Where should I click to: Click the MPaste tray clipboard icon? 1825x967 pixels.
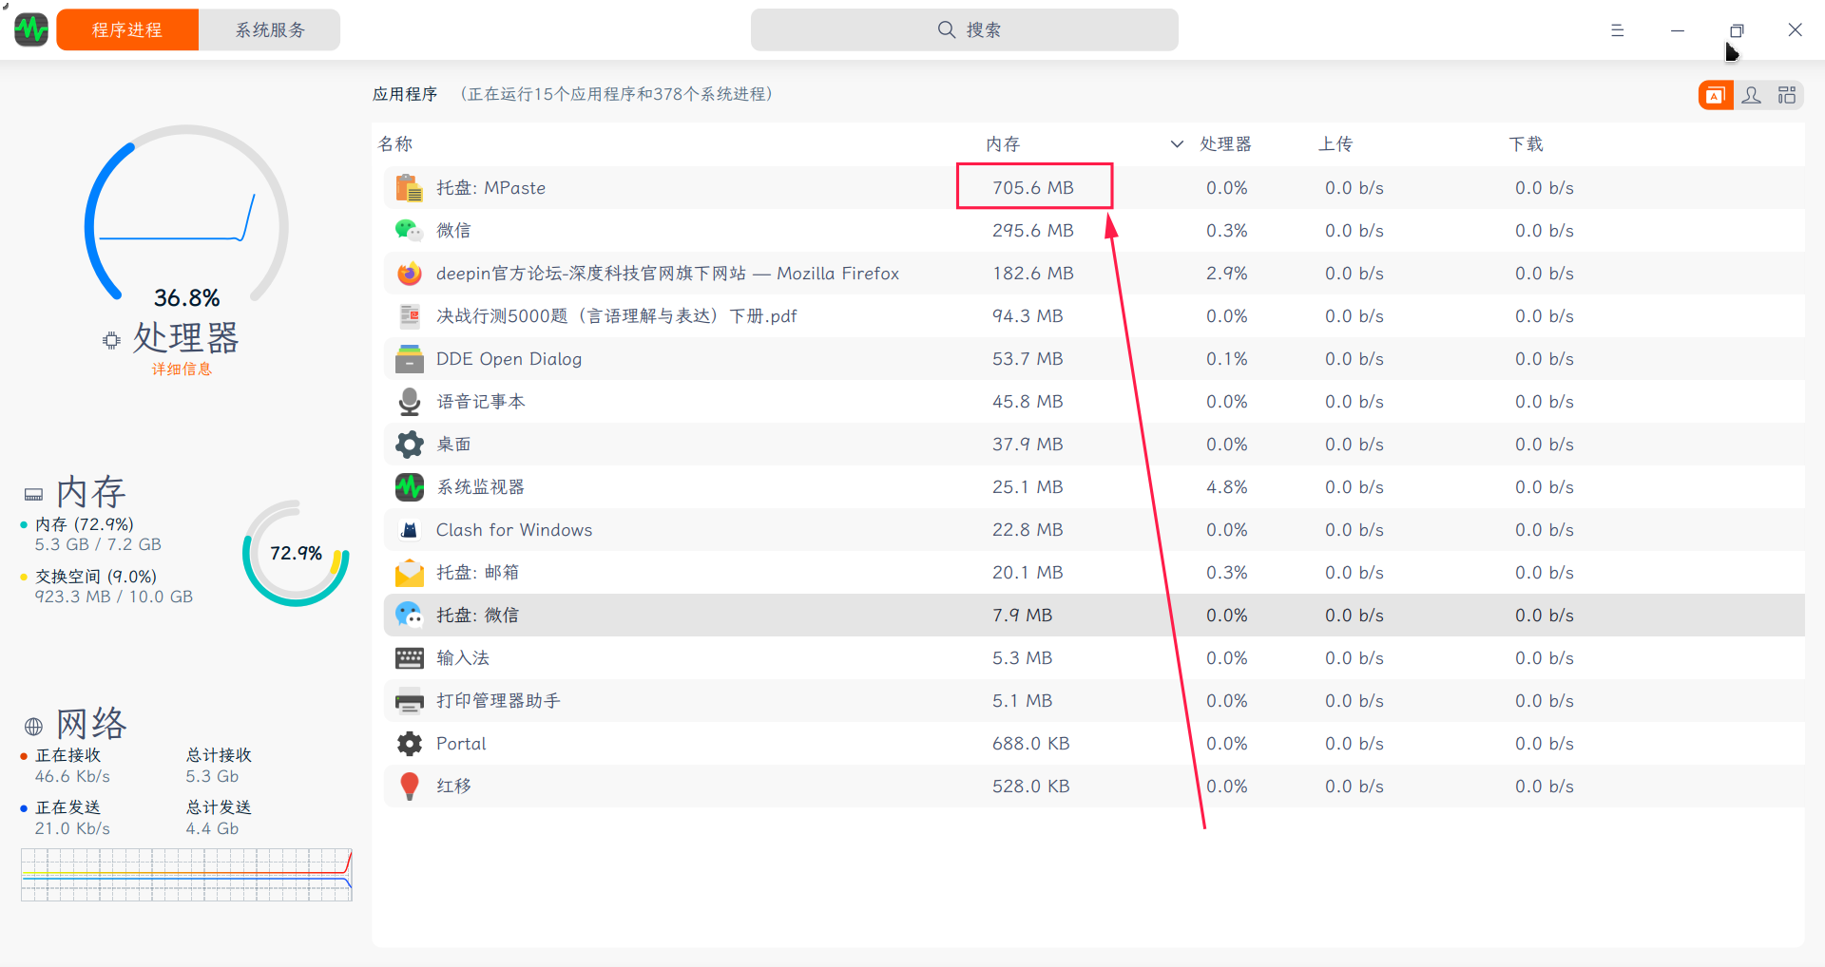point(410,188)
